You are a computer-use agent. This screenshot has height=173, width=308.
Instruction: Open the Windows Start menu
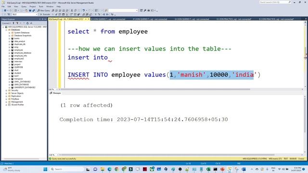(x=45, y=169)
